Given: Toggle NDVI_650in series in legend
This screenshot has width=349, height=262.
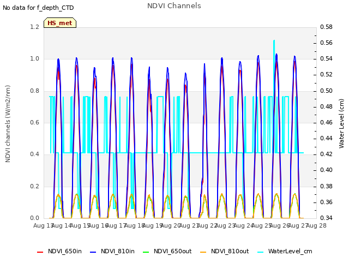Looking at the screenshot, I should (x=59, y=251).
